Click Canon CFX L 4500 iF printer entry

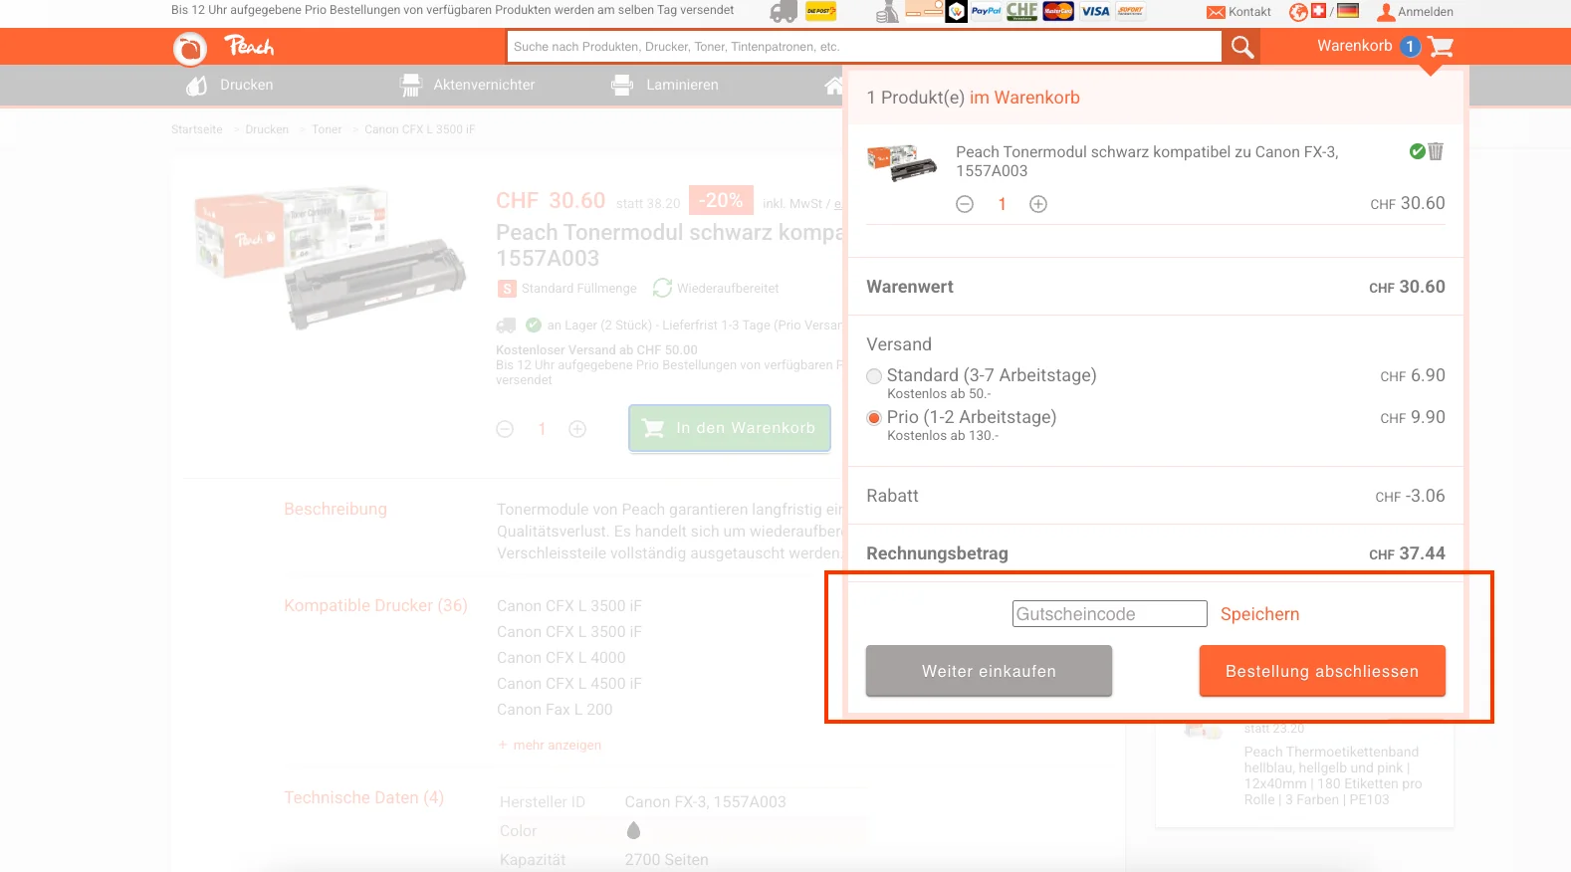point(569,684)
